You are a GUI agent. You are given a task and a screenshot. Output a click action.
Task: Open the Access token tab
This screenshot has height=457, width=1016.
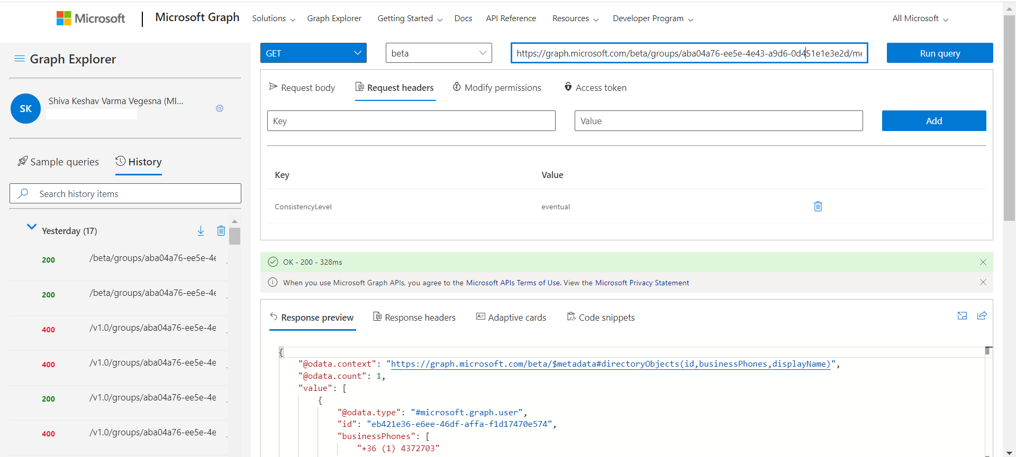[595, 88]
